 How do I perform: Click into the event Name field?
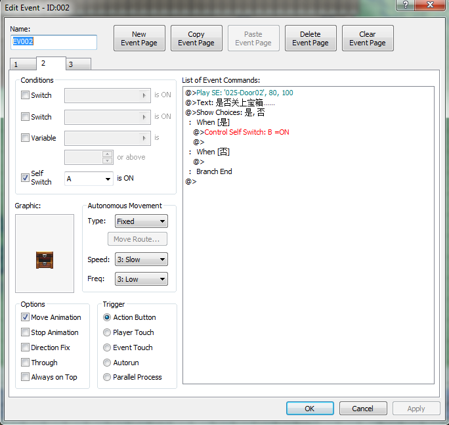pyautogui.click(x=54, y=42)
